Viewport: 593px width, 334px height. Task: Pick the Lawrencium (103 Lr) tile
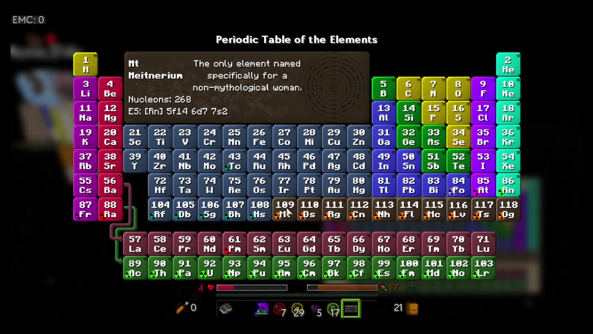click(483, 268)
